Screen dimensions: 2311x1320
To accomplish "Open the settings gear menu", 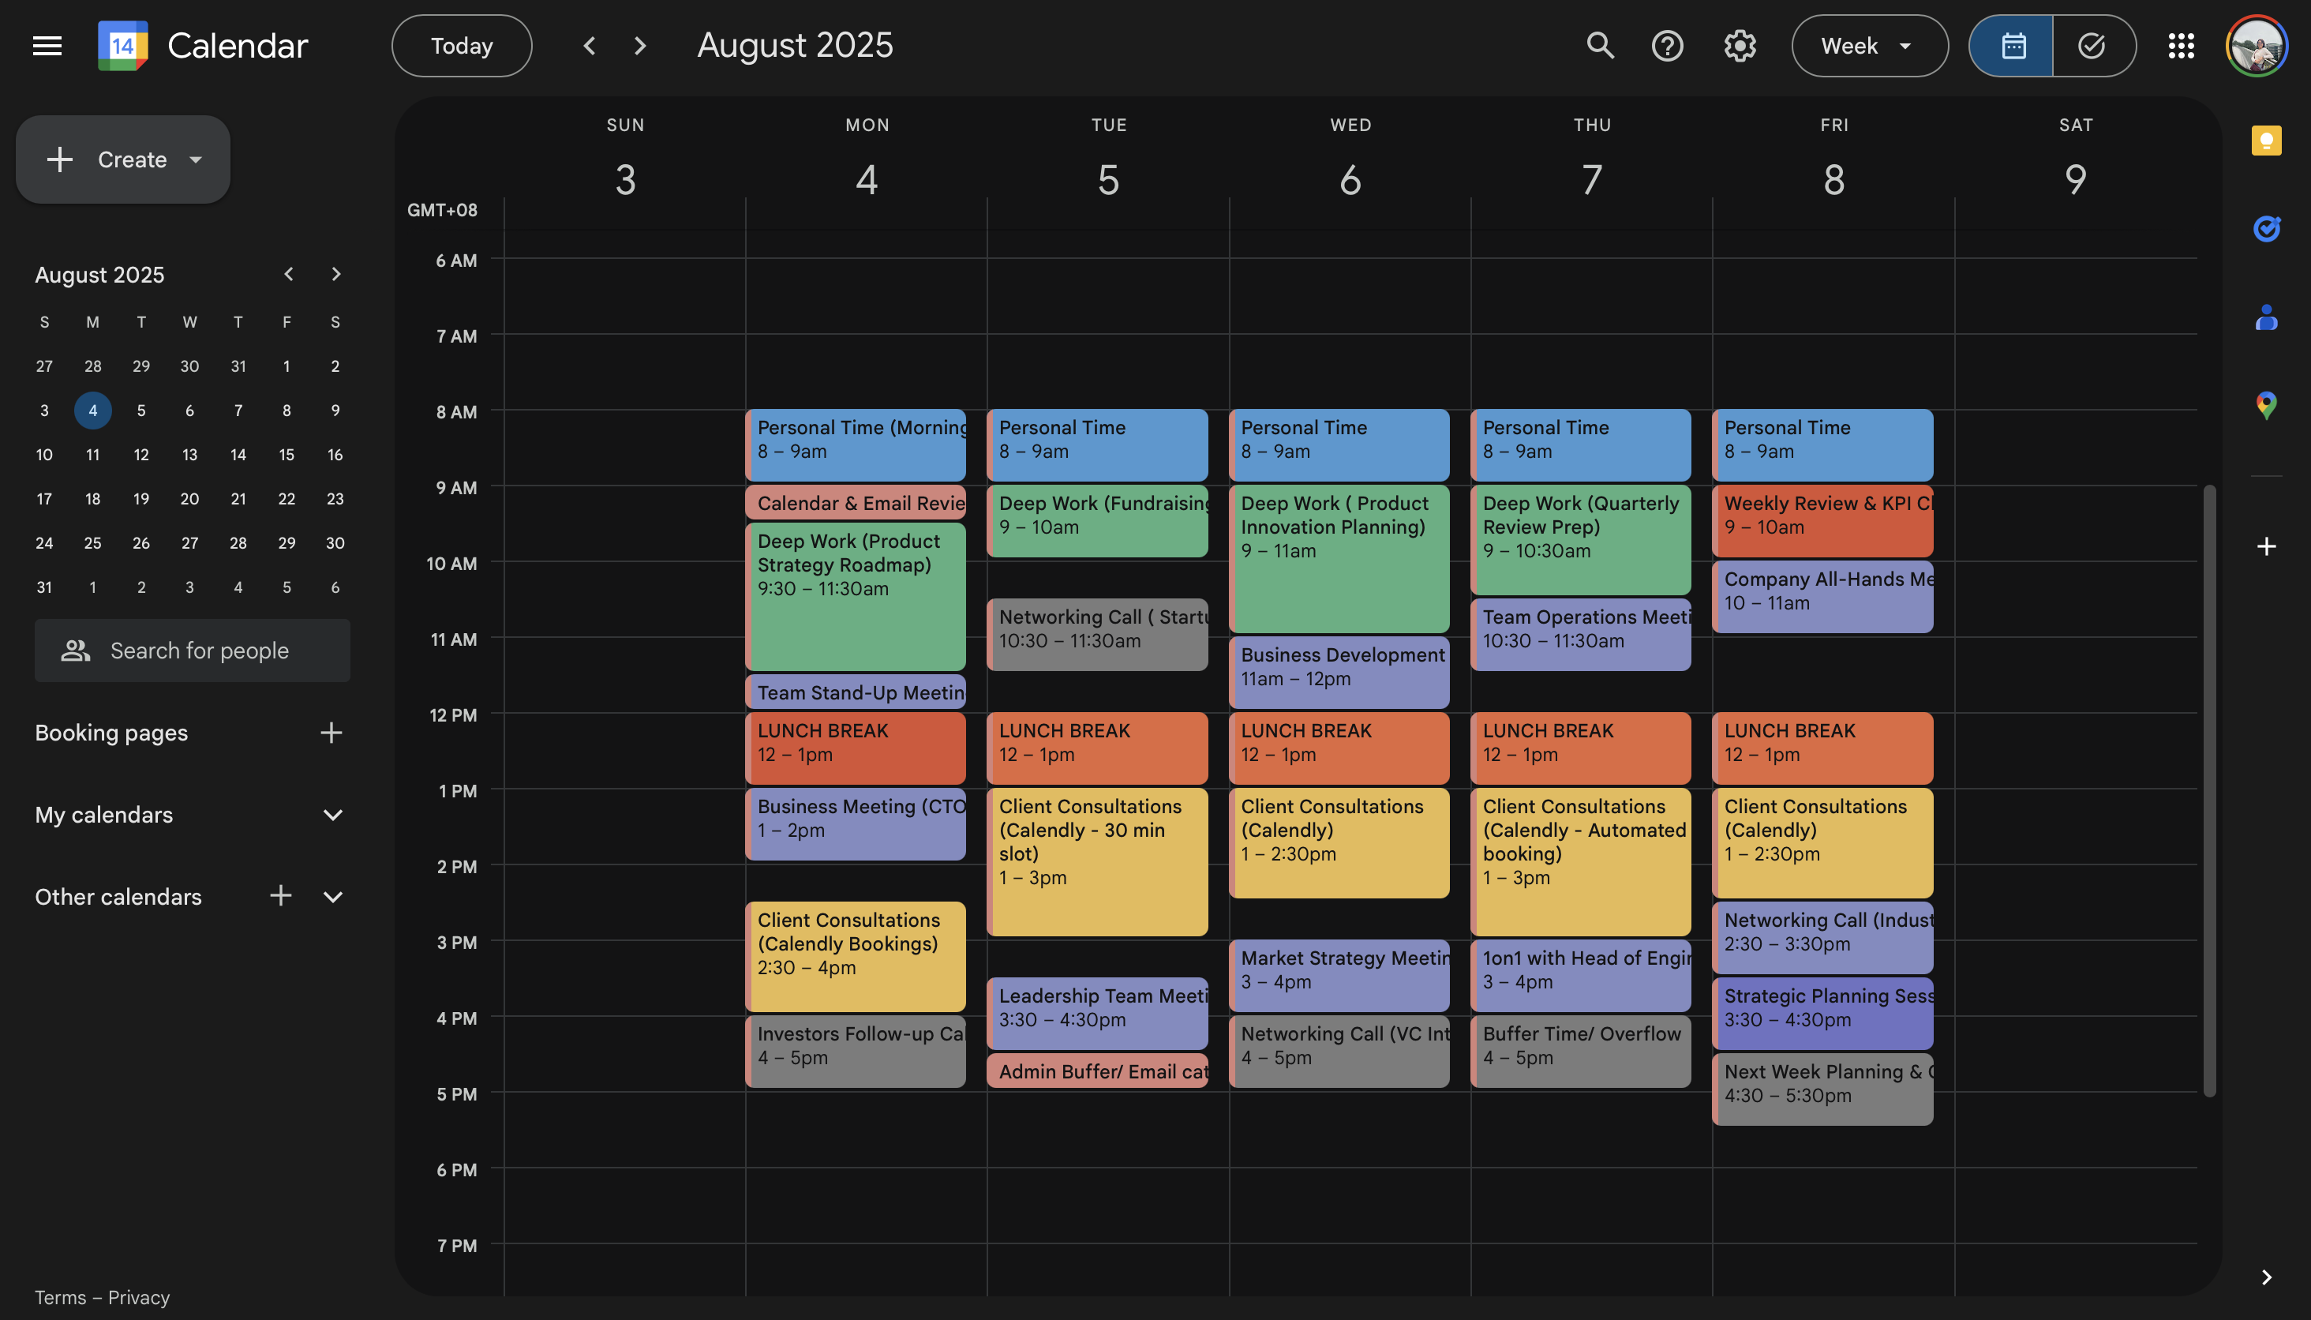I will click(x=1739, y=45).
